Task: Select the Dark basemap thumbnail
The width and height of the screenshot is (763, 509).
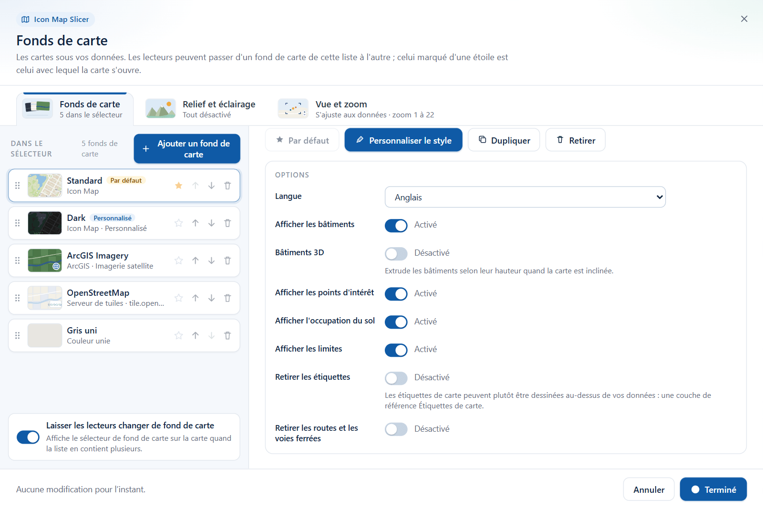Action: point(45,223)
